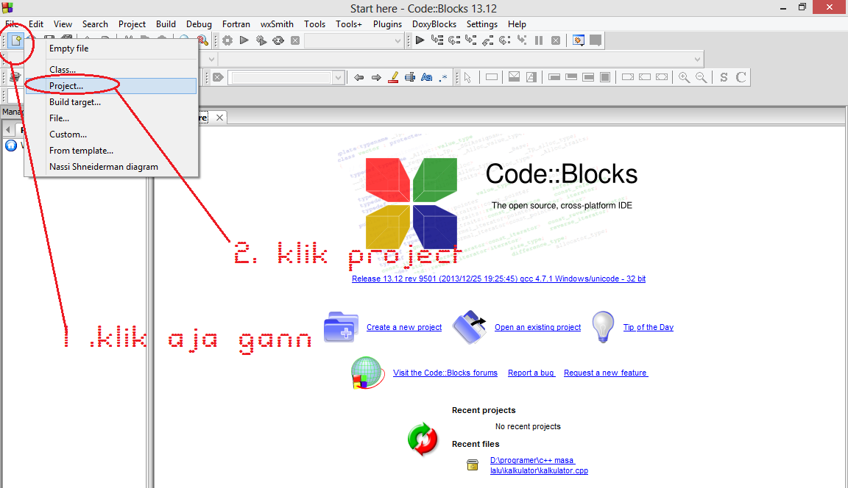
Task: Click Report a bug link
Action: [531, 373]
